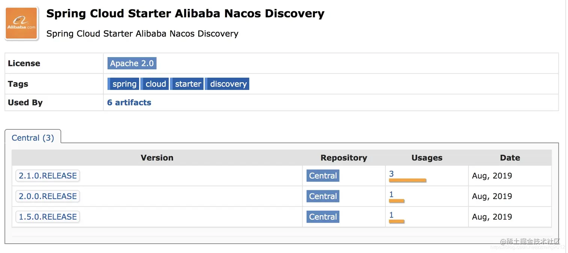Open the discovery tag

coord(228,84)
